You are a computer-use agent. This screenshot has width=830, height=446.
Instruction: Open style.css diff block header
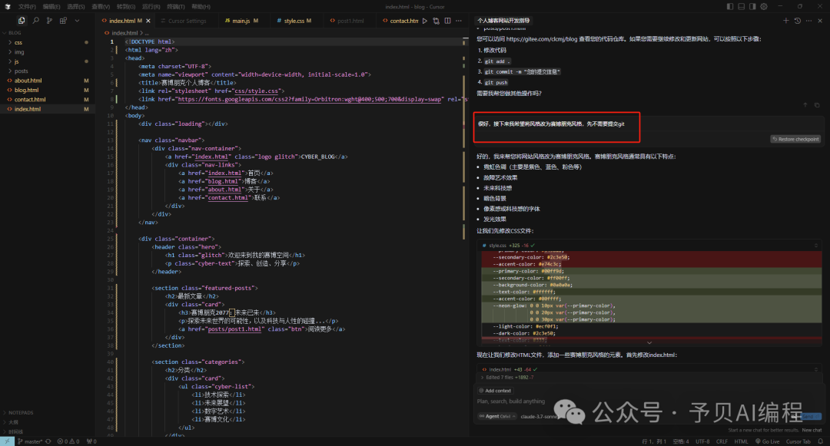(649, 245)
